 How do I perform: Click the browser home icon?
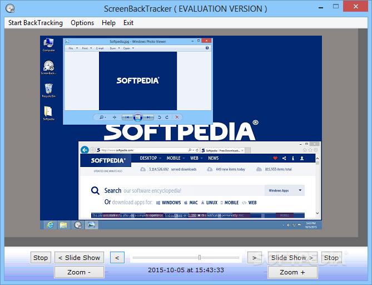(x=305, y=150)
